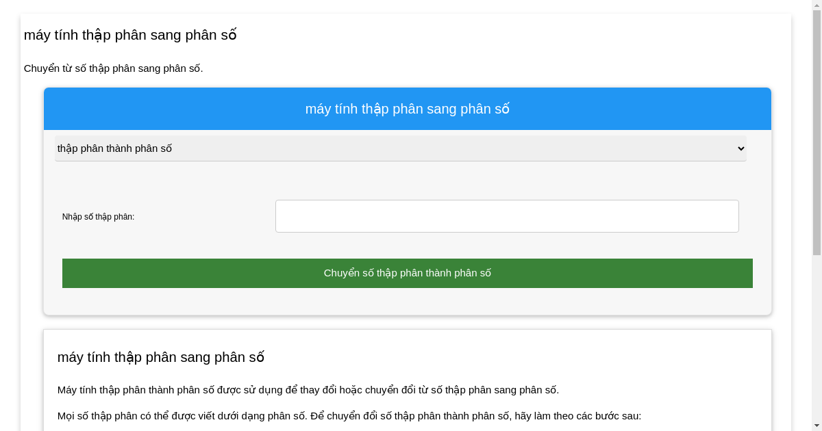Click the 'Nhập số thập phân:' label

pos(98,217)
